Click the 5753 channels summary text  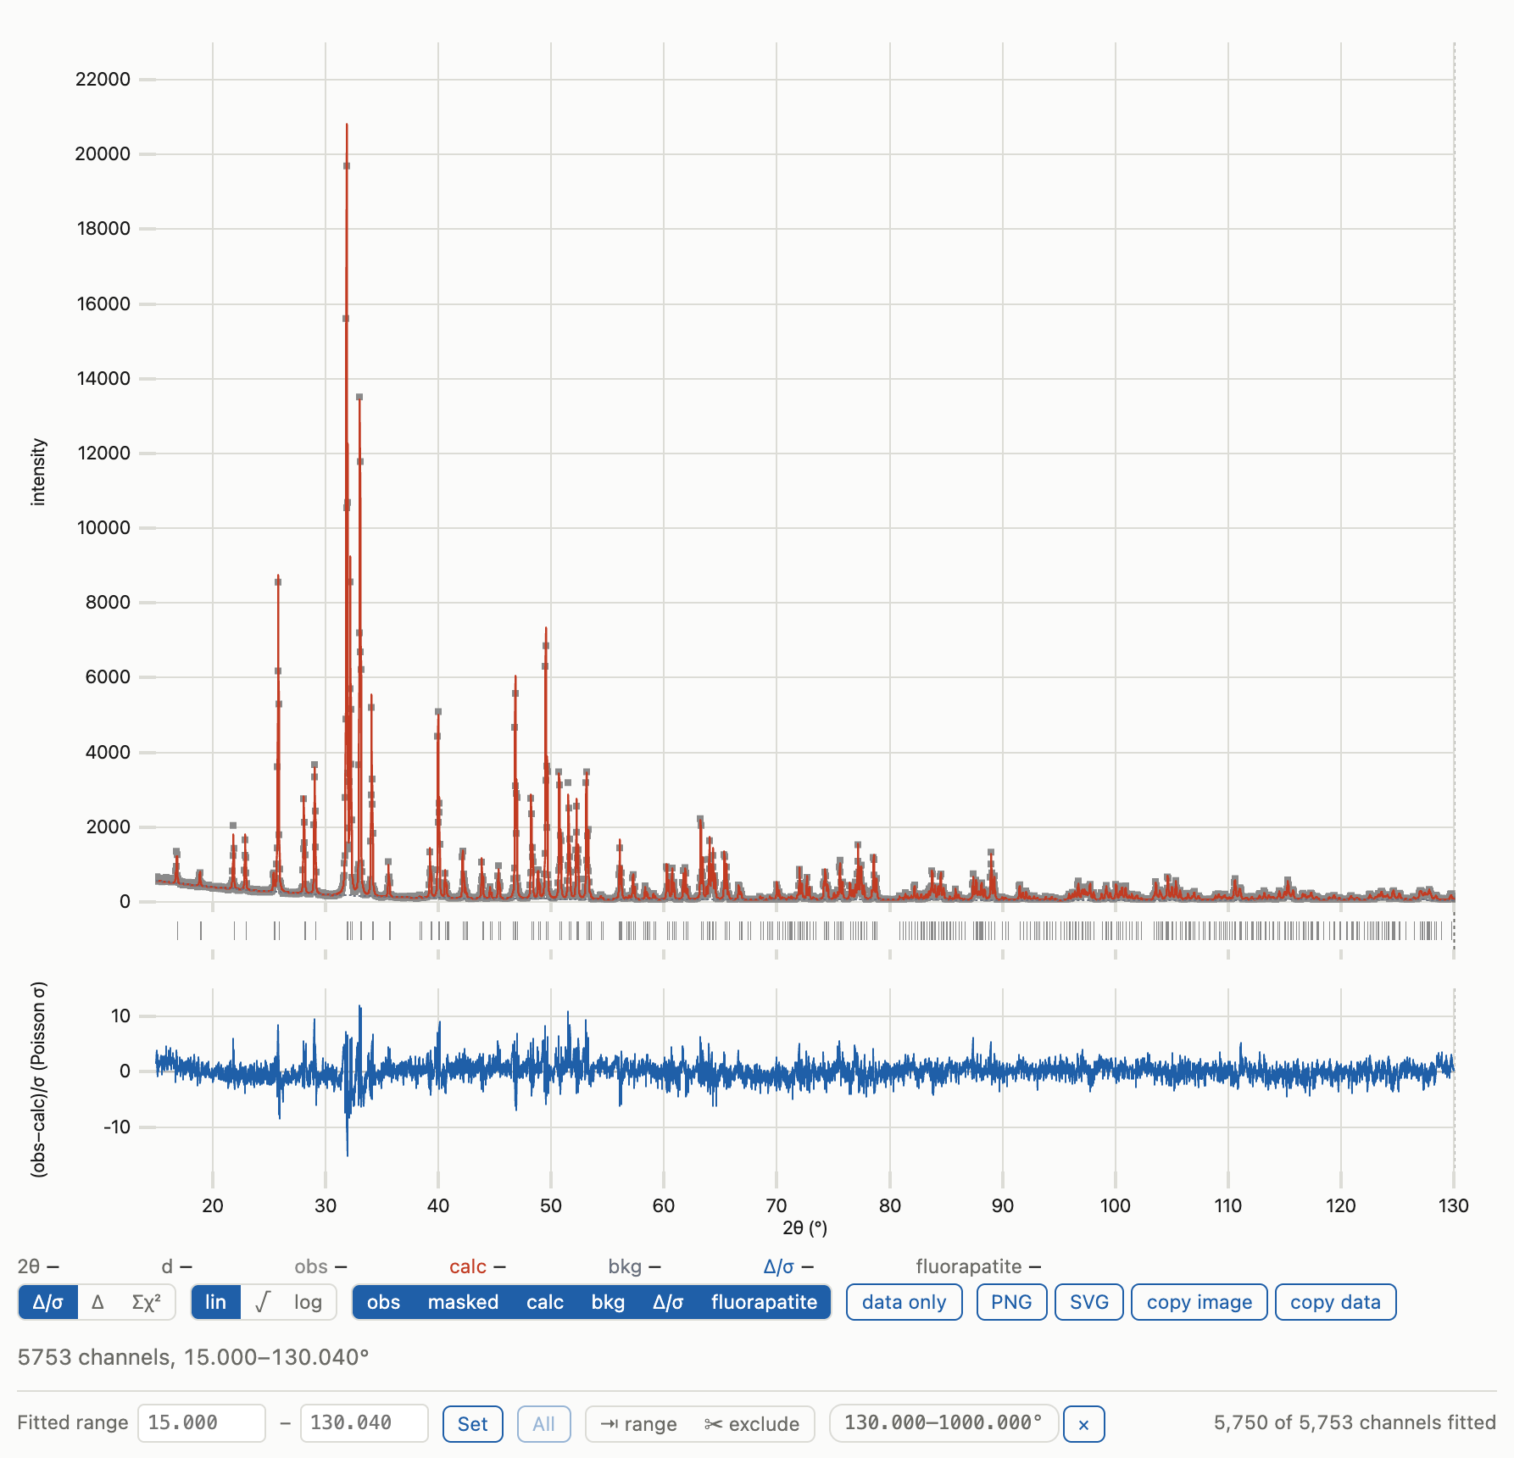193,1357
